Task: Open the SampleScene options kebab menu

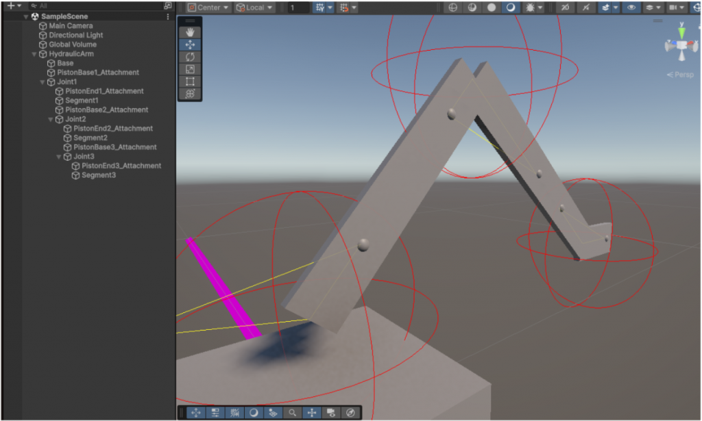Action: 169,16
